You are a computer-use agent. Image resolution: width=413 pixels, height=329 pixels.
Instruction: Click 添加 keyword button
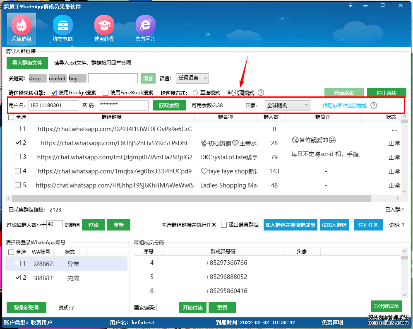tap(148, 78)
